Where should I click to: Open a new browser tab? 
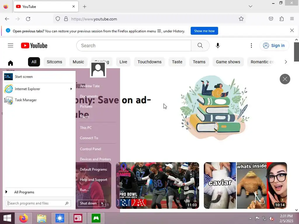tap(84, 7)
